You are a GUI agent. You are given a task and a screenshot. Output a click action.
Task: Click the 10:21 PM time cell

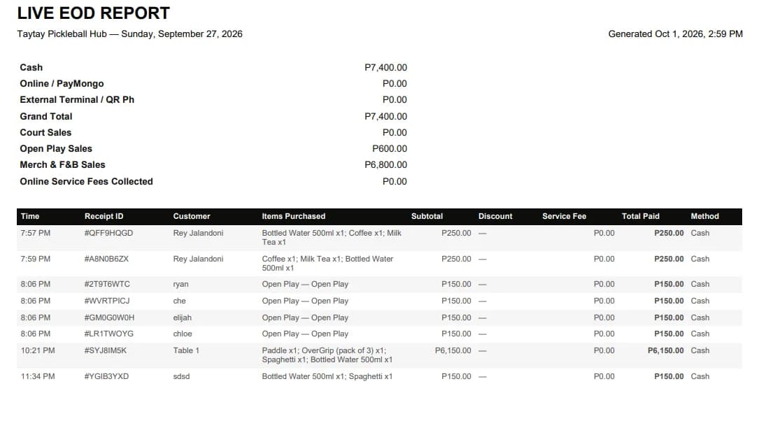[x=38, y=350]
